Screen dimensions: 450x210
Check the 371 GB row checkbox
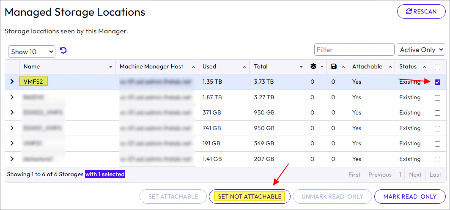tap(437, 113)
